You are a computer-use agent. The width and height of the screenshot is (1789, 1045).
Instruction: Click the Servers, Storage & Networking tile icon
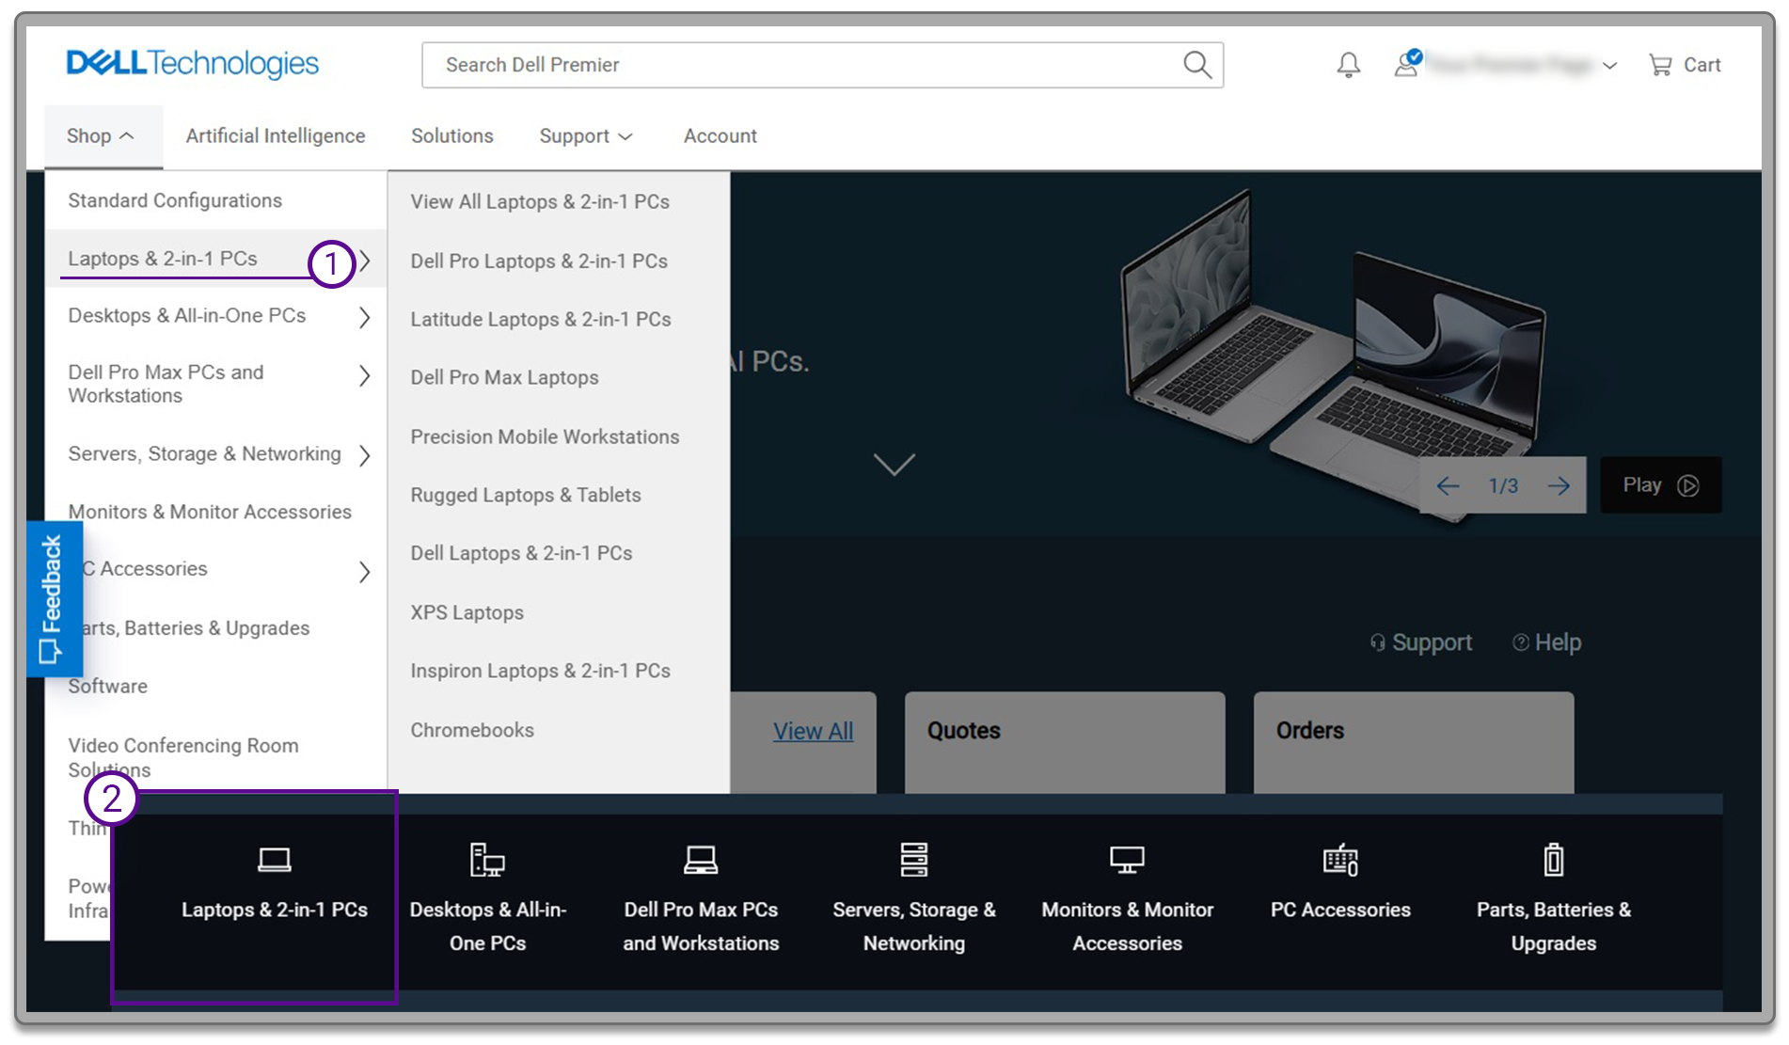click(x=914, y=860)
